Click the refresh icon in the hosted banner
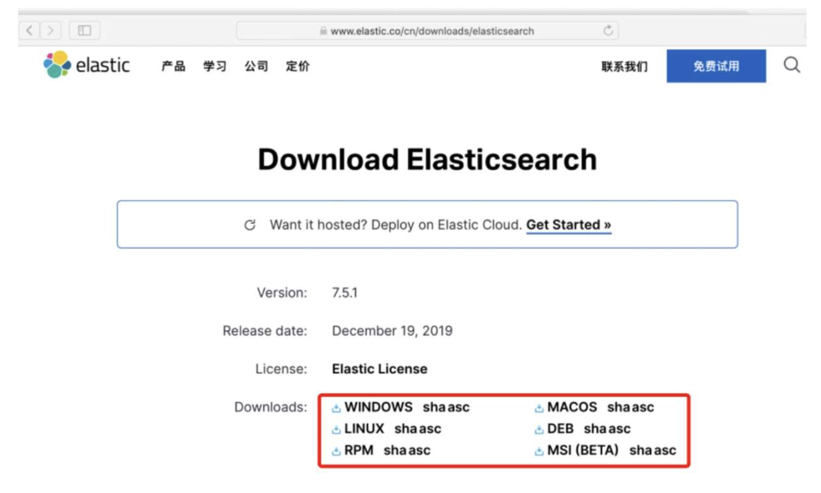 pyautogui.click(x=250, y=225)
